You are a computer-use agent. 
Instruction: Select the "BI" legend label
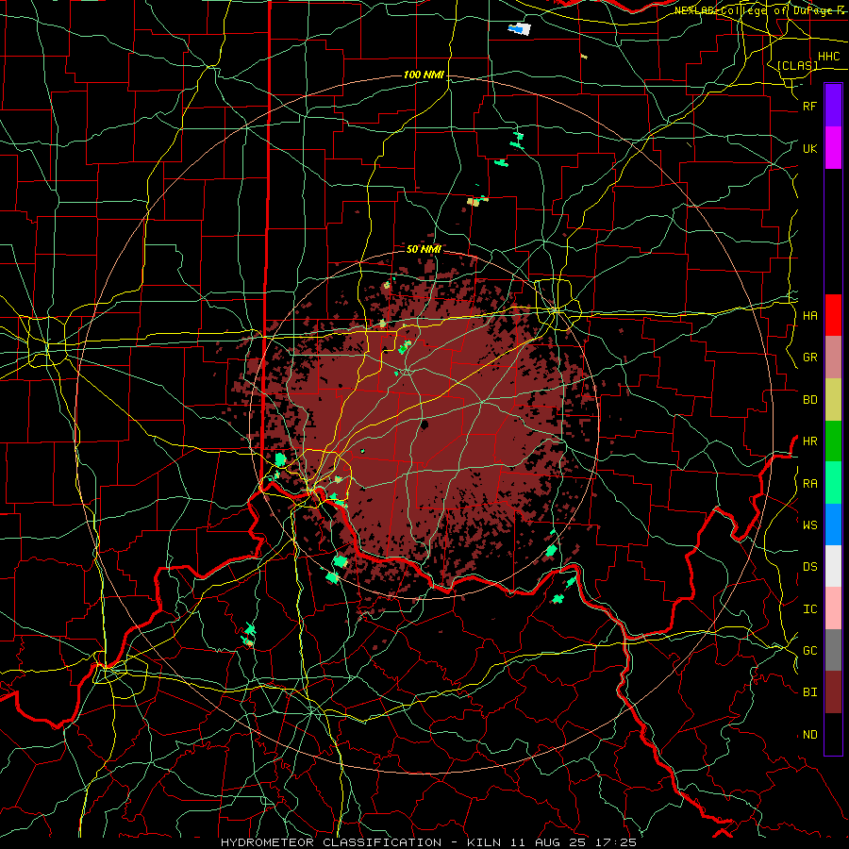pos(810,692)
